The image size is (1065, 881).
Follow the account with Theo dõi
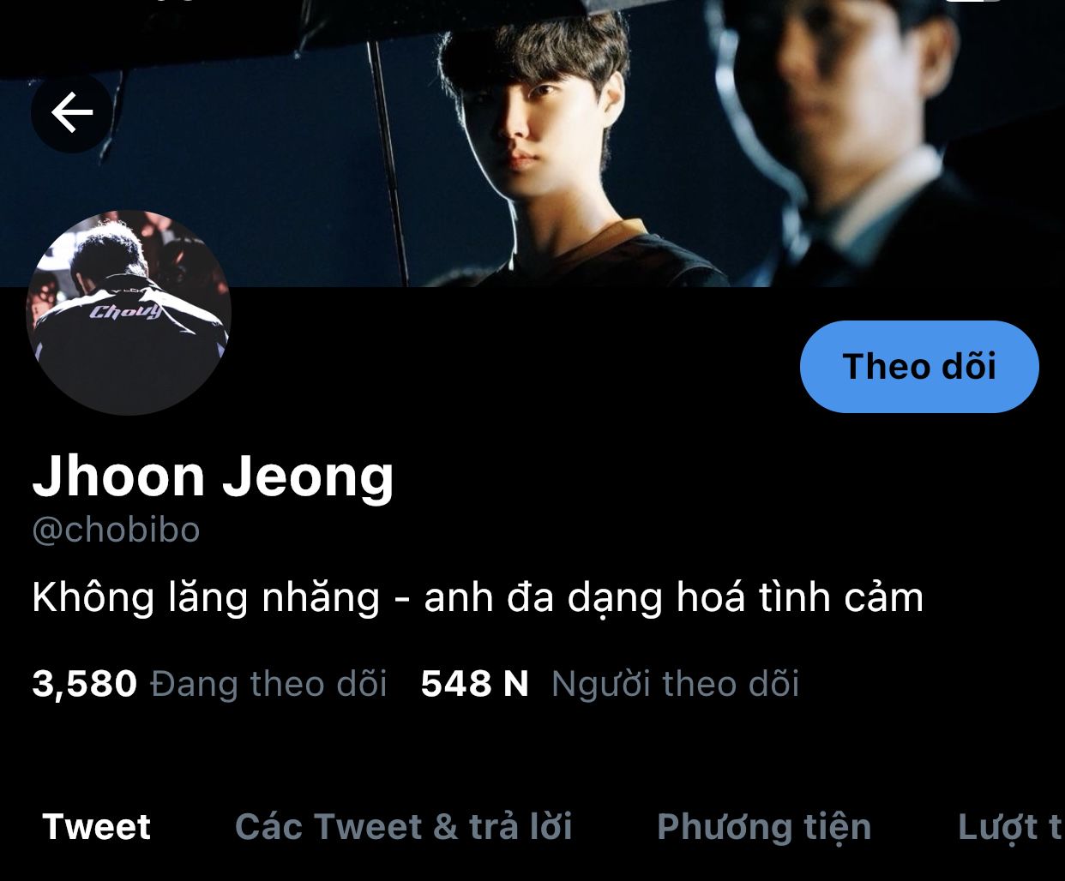point(919,367)
